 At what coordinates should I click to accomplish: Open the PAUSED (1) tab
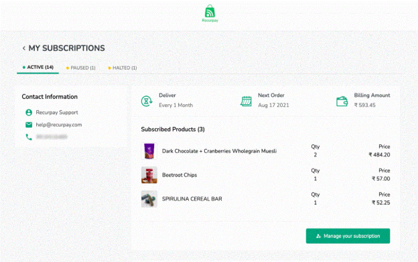(x=81, y=68)
